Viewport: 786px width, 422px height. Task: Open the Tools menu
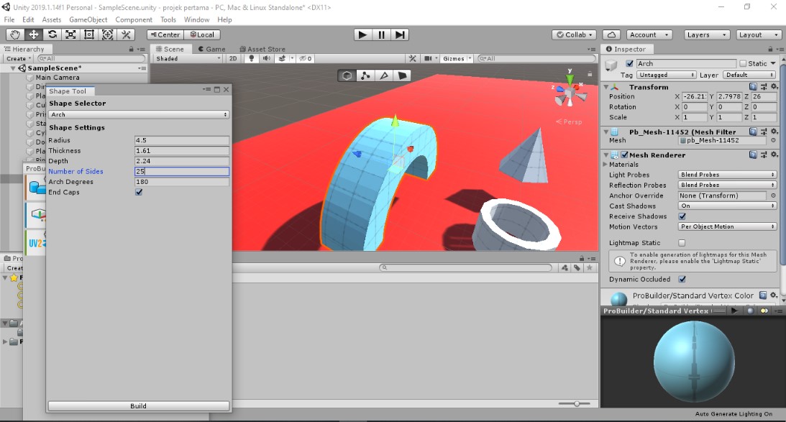pos(168,19)
